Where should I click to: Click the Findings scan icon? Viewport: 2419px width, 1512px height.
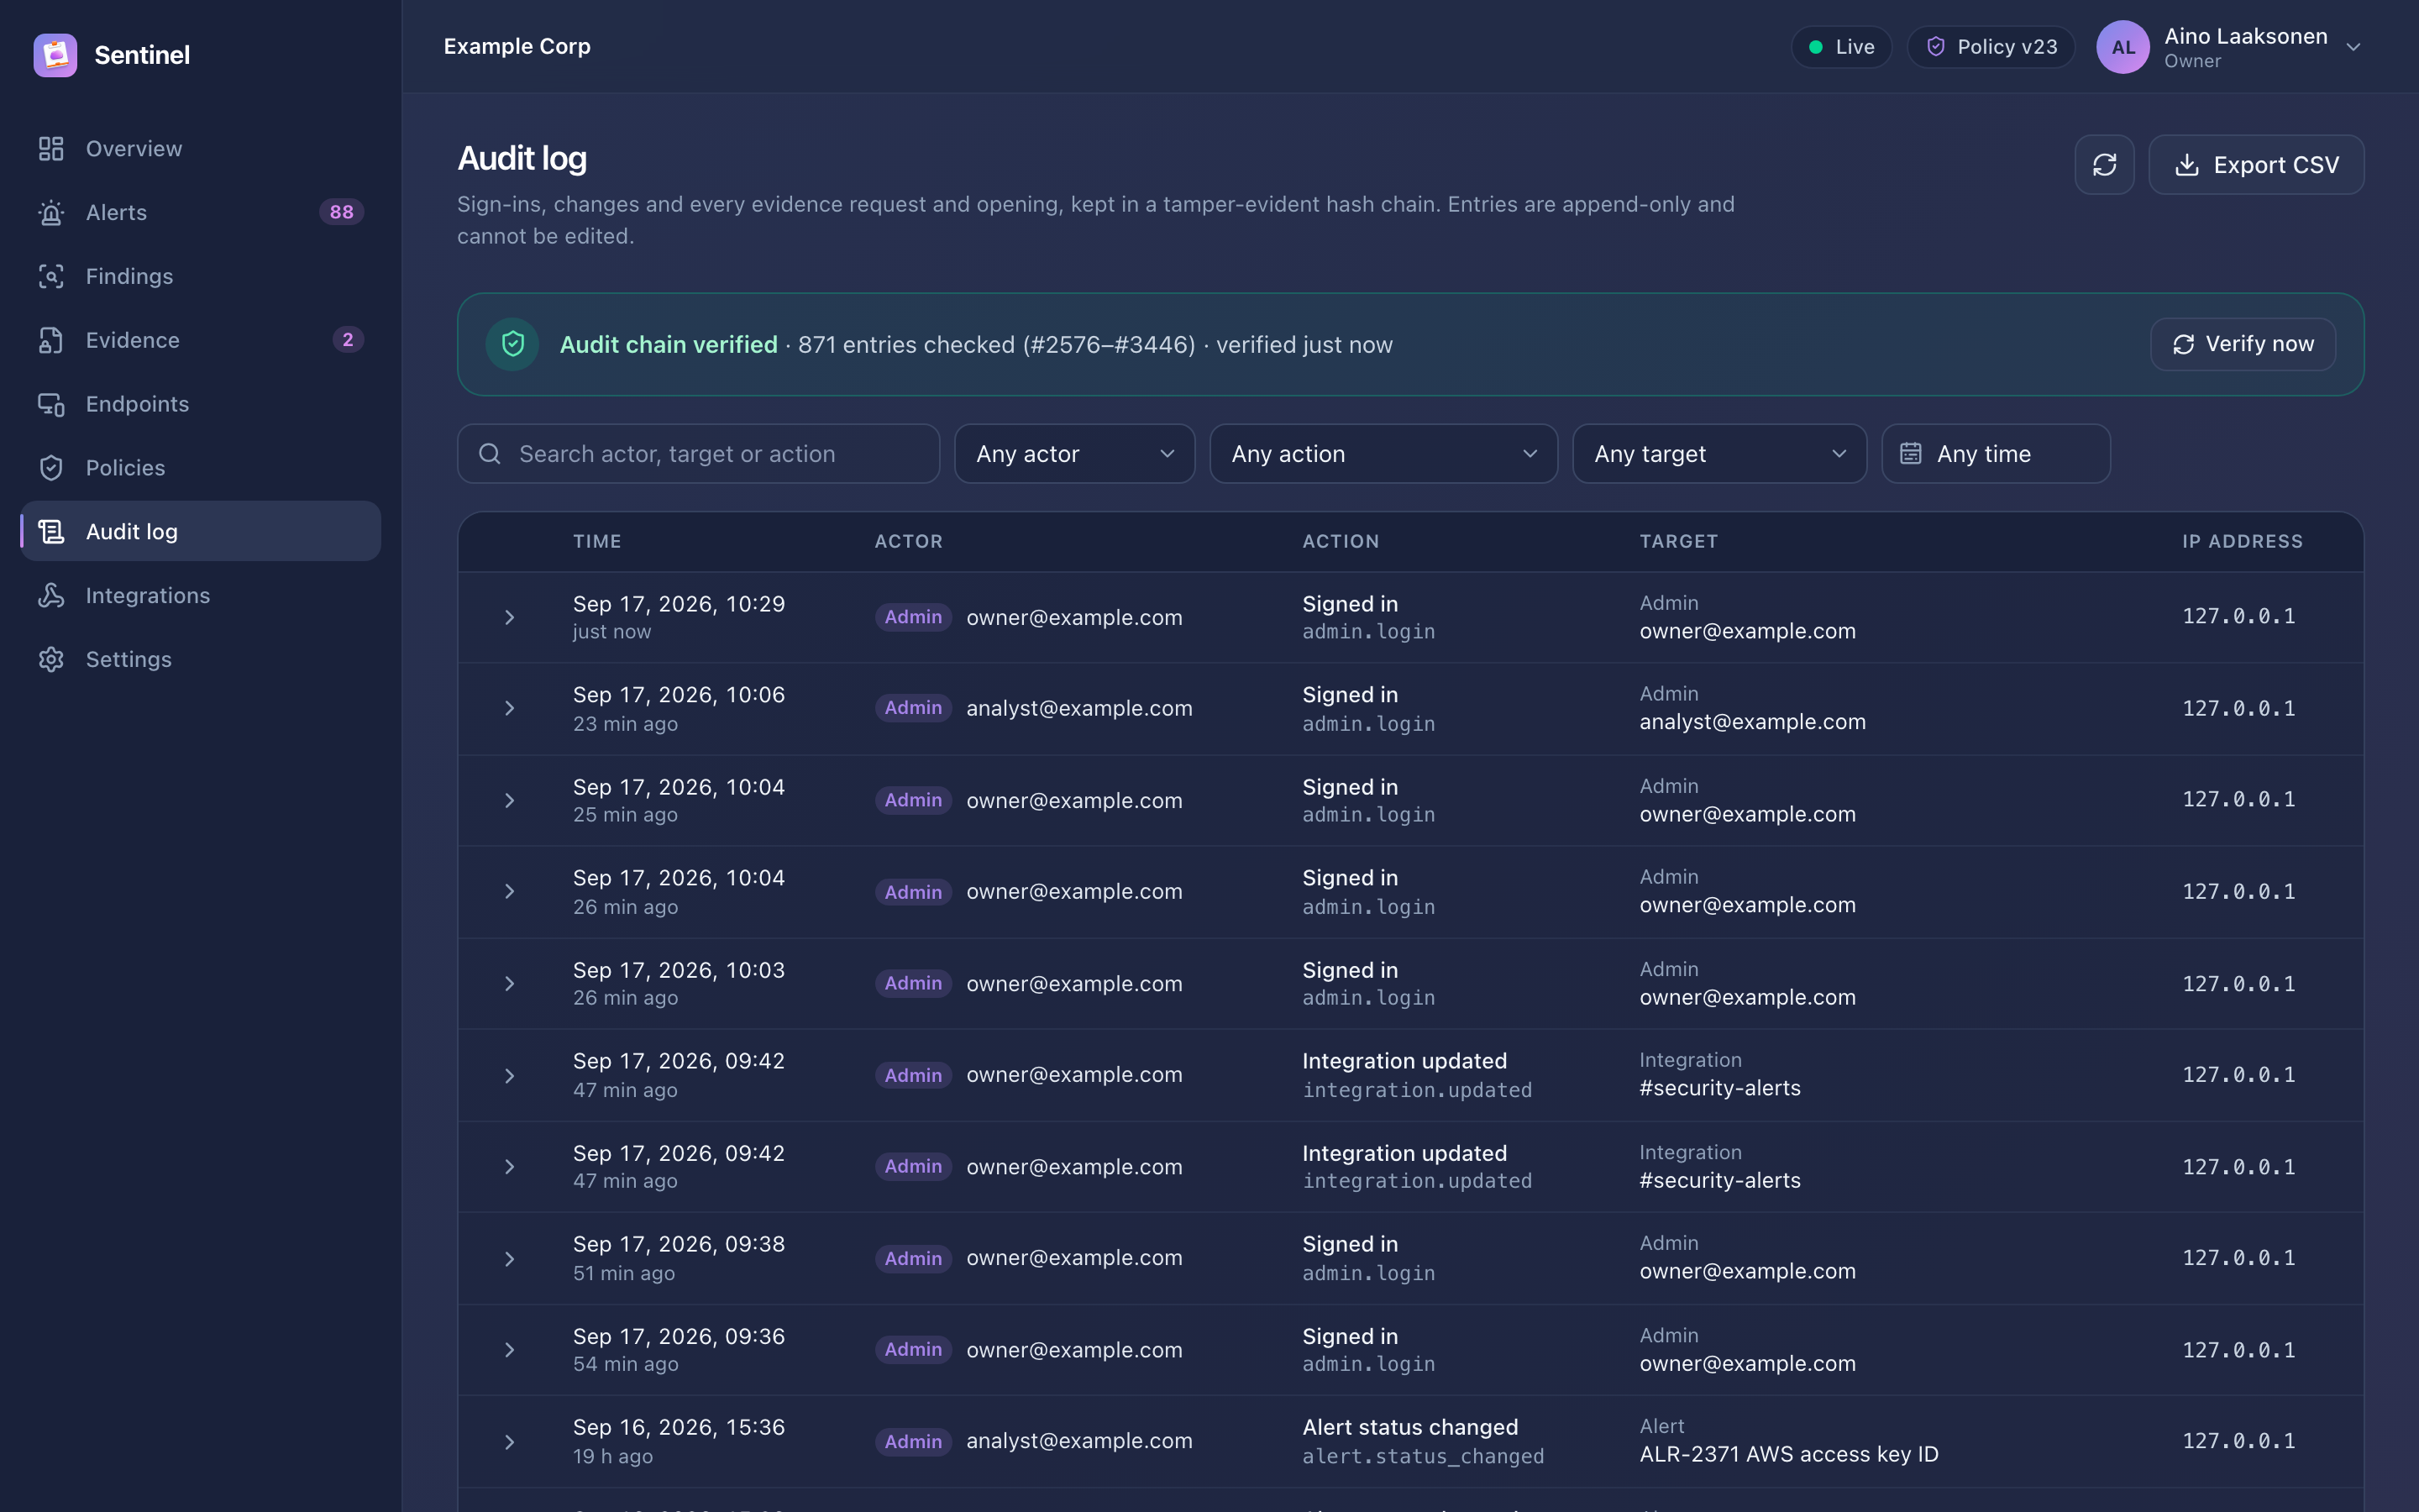pos(51,276)
